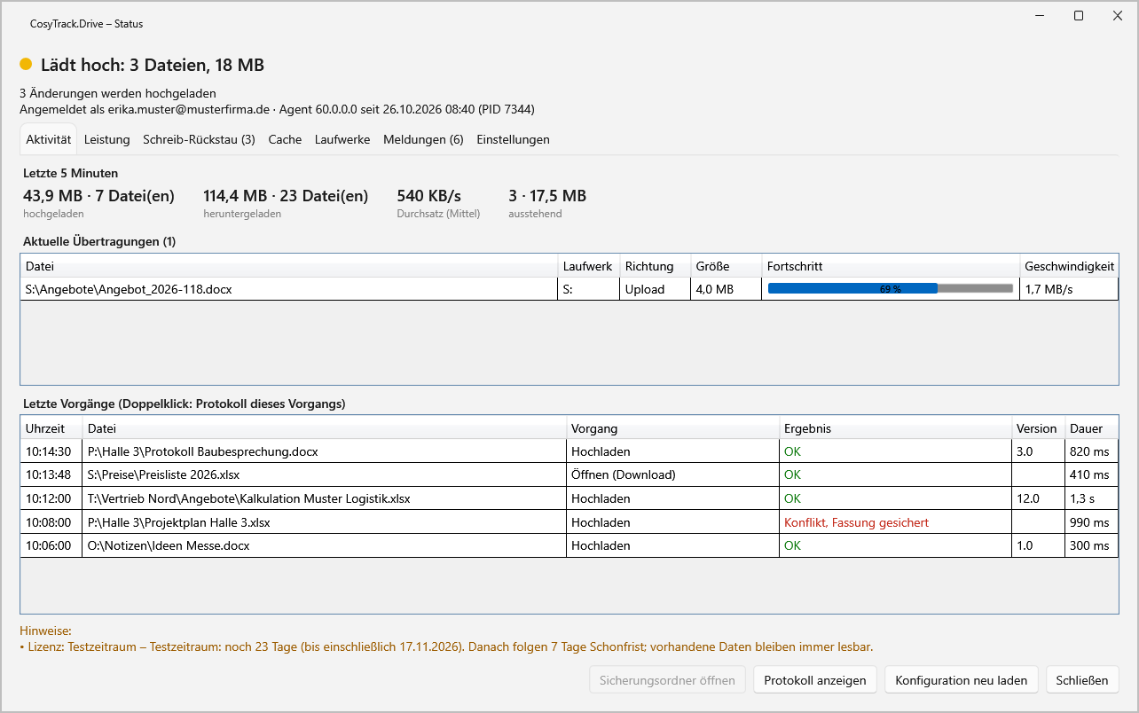Open the Meldungen (6) tab

423,139
